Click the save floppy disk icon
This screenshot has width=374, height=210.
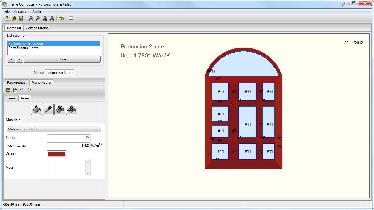21,19
